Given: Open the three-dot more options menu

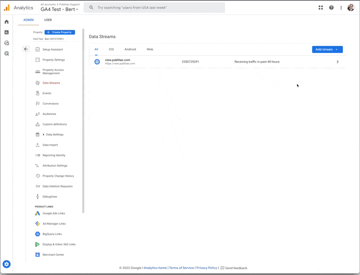Looking at the screenshot, I should [341, 8].
